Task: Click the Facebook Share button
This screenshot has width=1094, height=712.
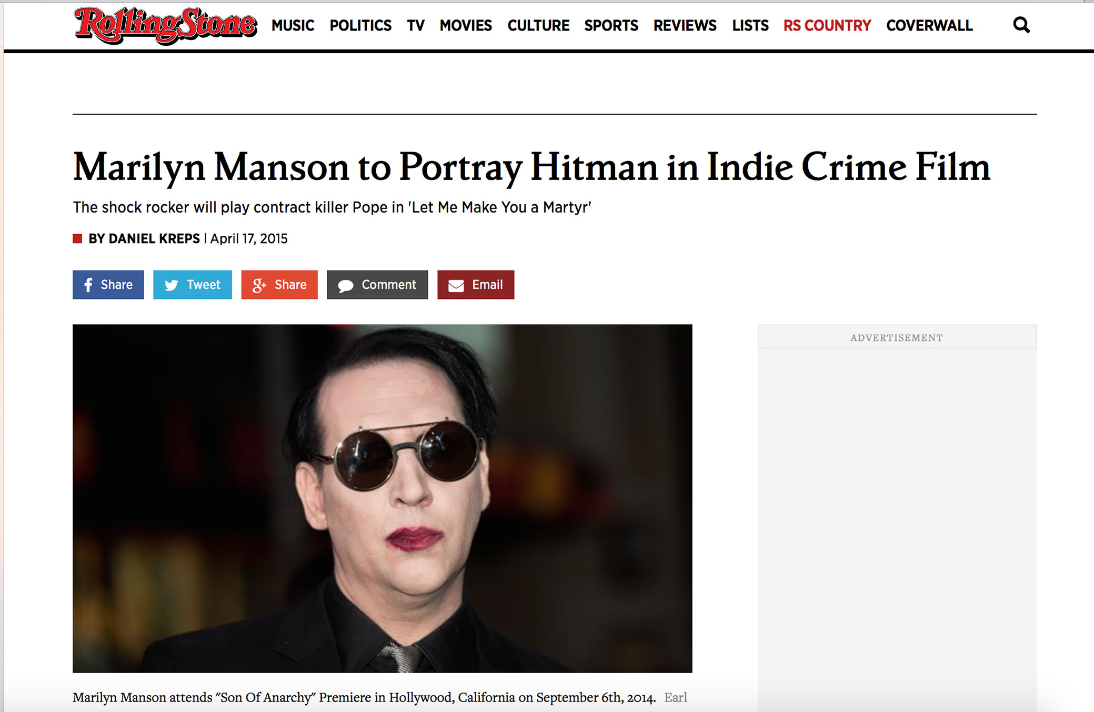Action: pos(108,285)
